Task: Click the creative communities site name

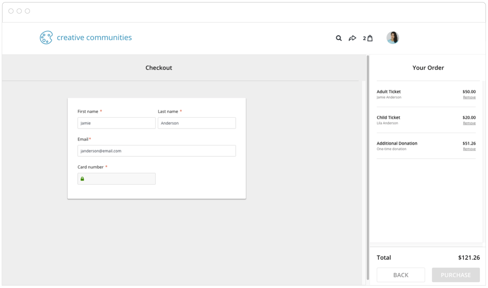Action: coord(94,38)
